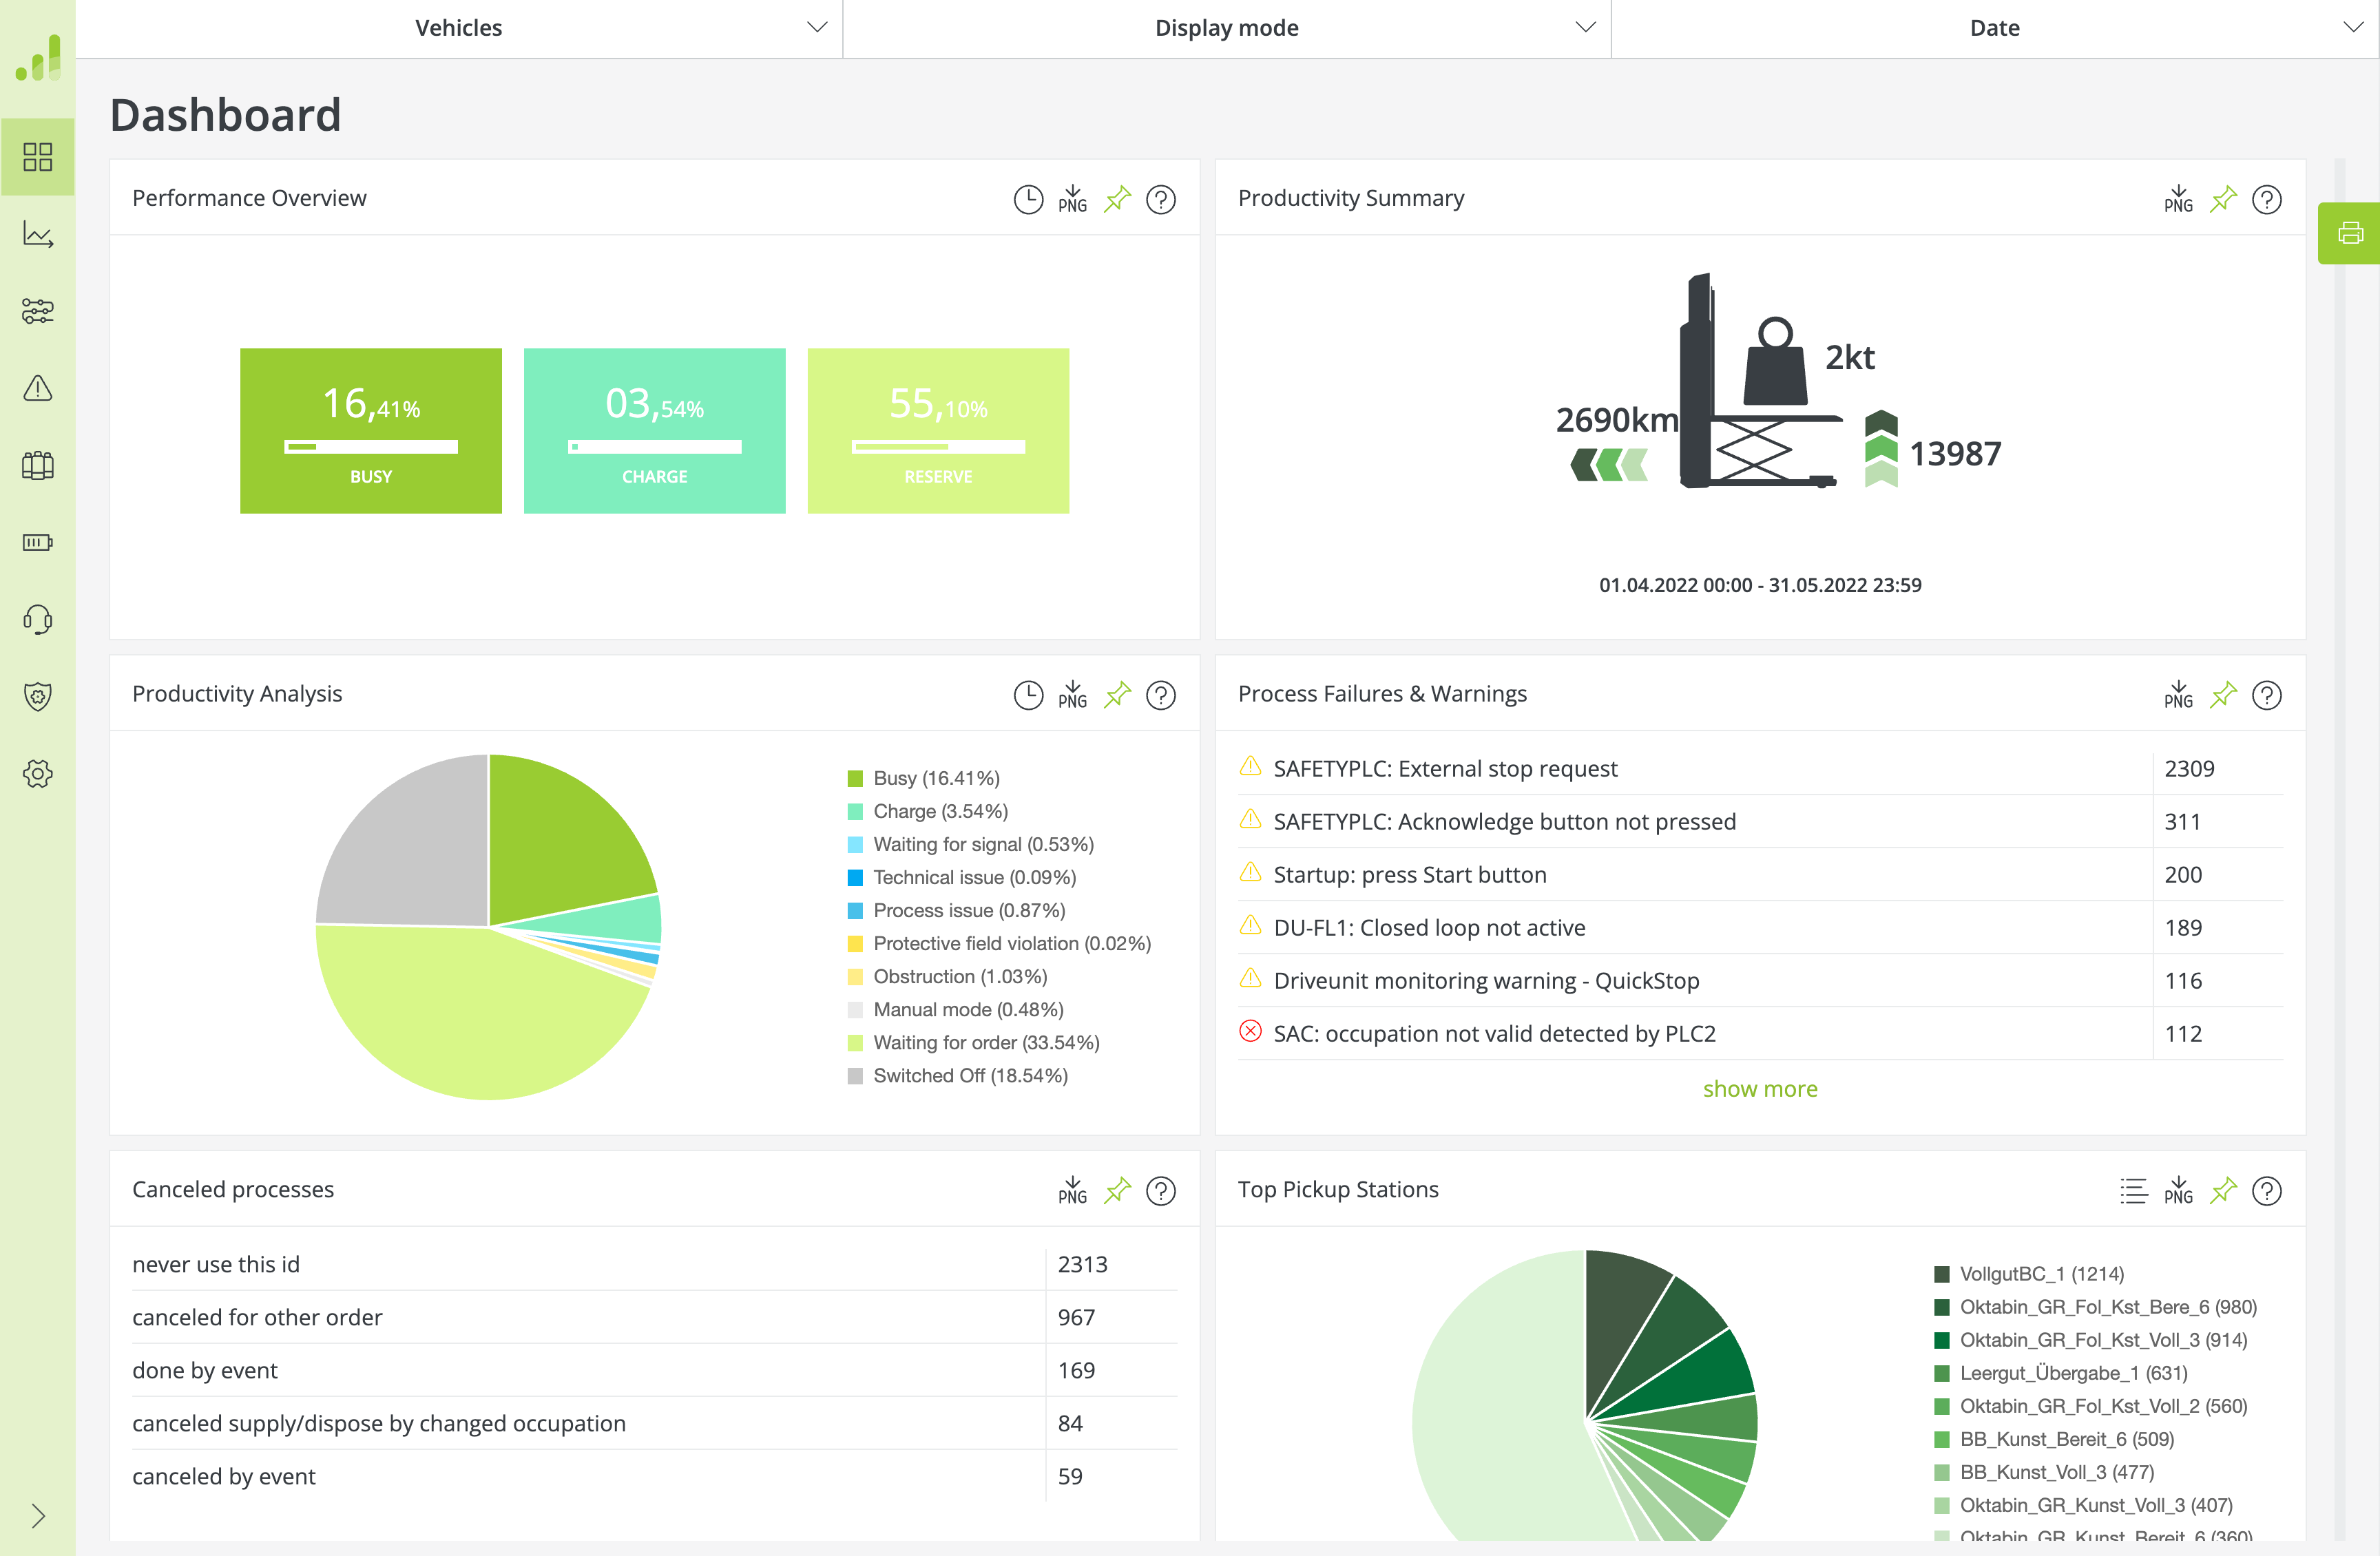Select the Dashboard grid sidebar item
2380x1556 pixels.
click(38, 157)
